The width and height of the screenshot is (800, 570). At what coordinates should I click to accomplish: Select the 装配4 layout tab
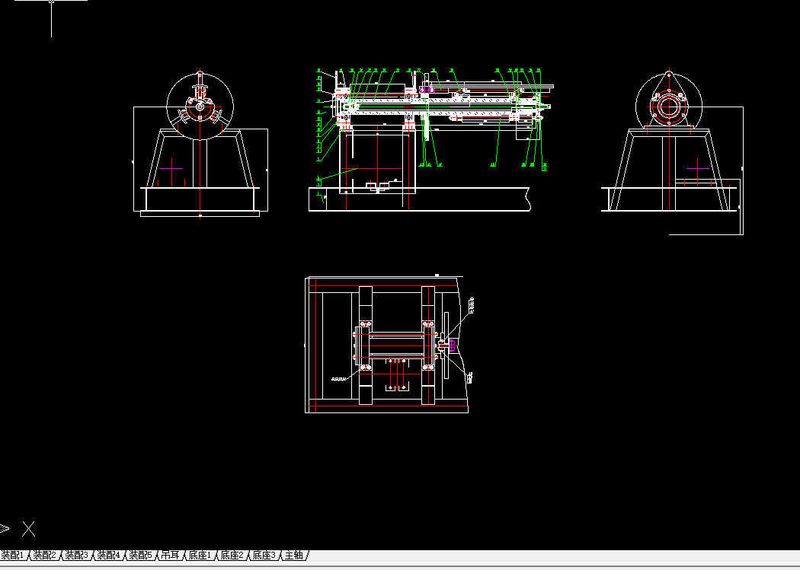tap(109, 556)
